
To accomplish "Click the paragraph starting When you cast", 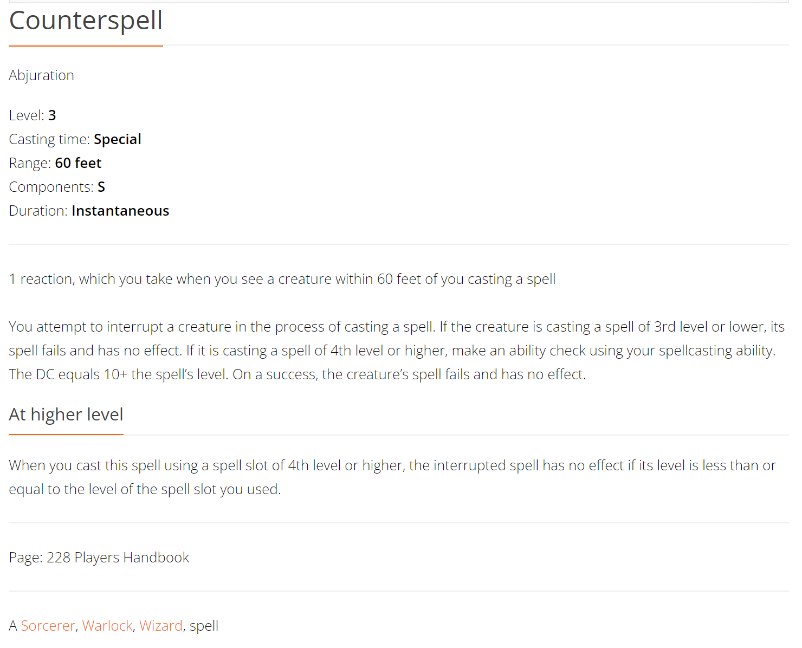I will click(392, 477).
